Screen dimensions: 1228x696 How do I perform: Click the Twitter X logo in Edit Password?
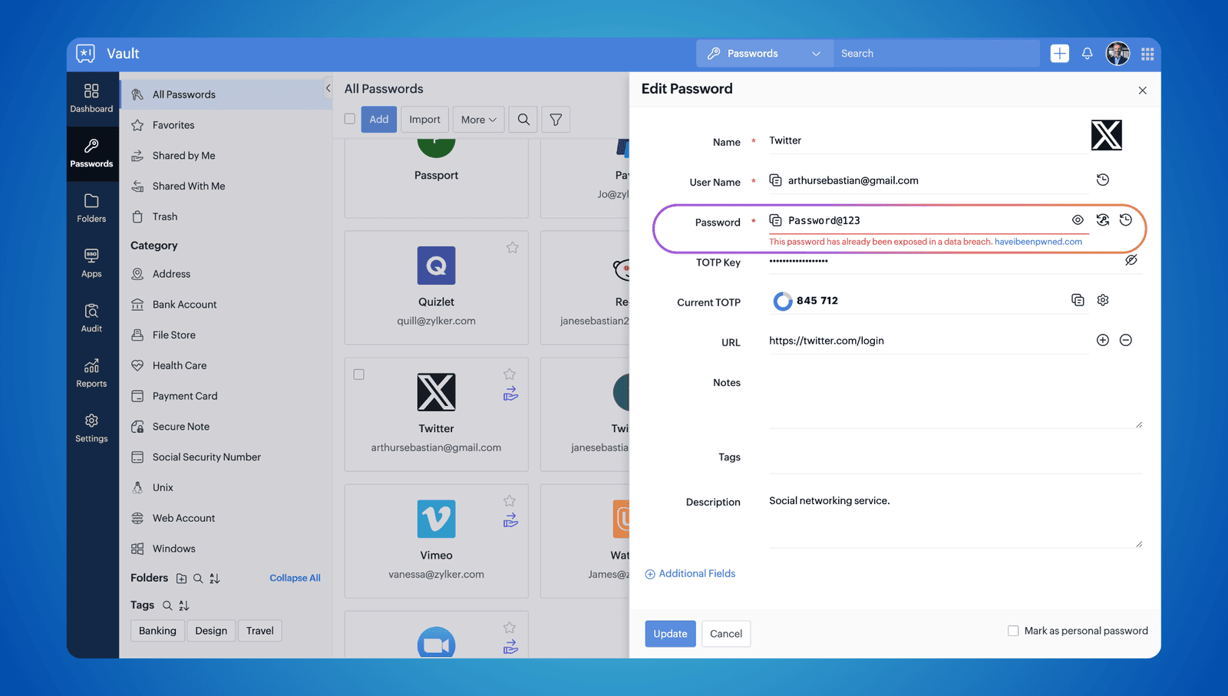1106,135
